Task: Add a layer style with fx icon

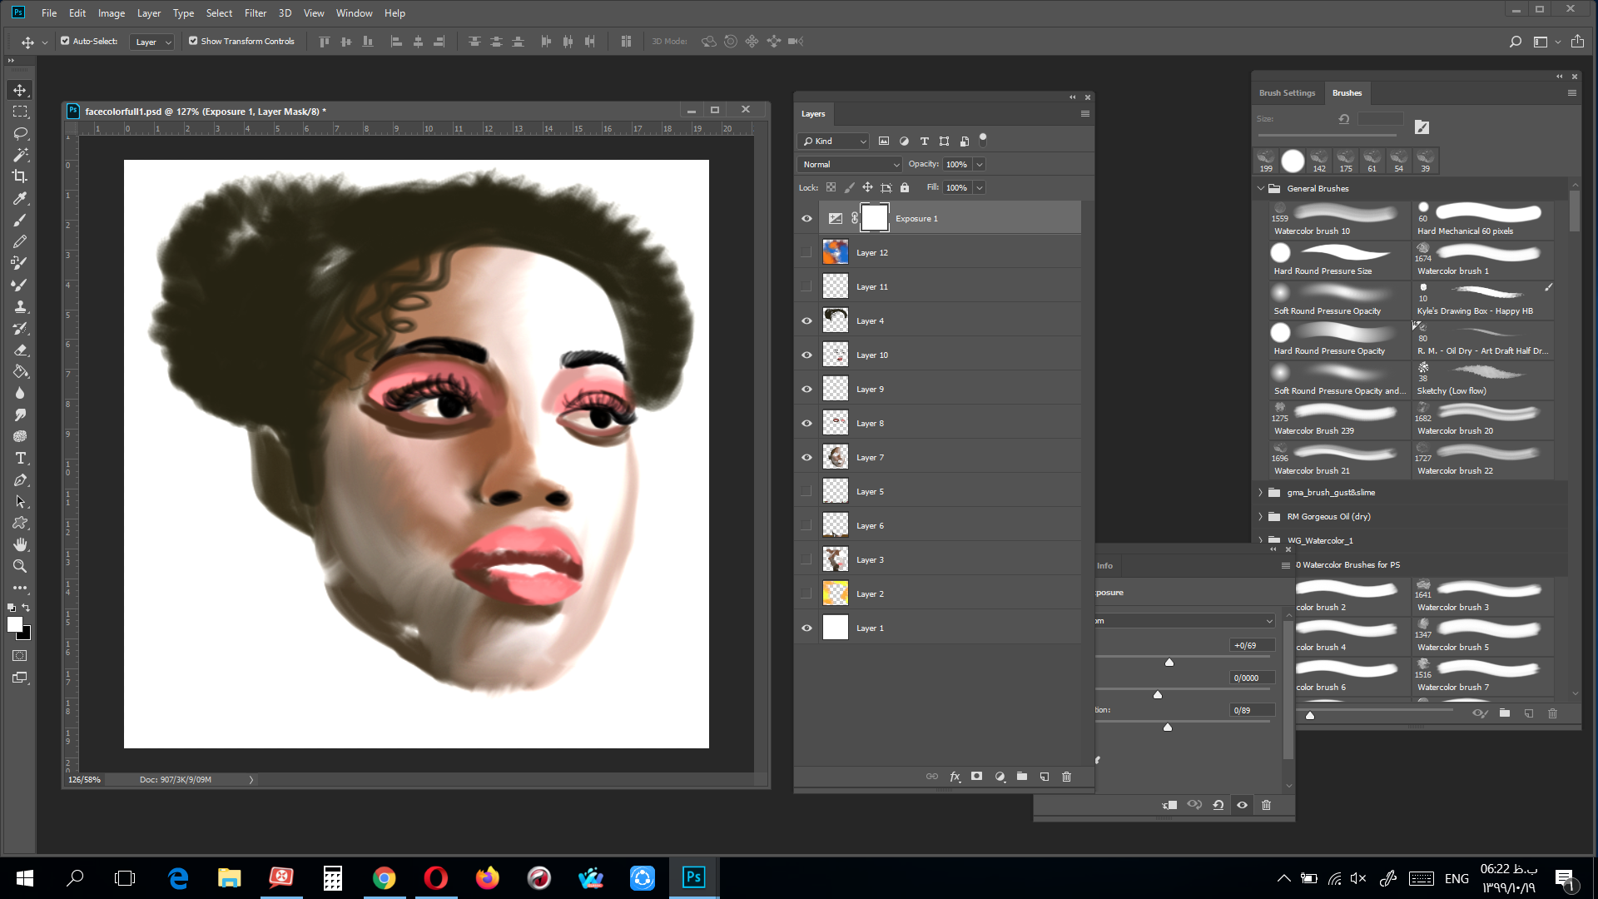Action: 955,777
